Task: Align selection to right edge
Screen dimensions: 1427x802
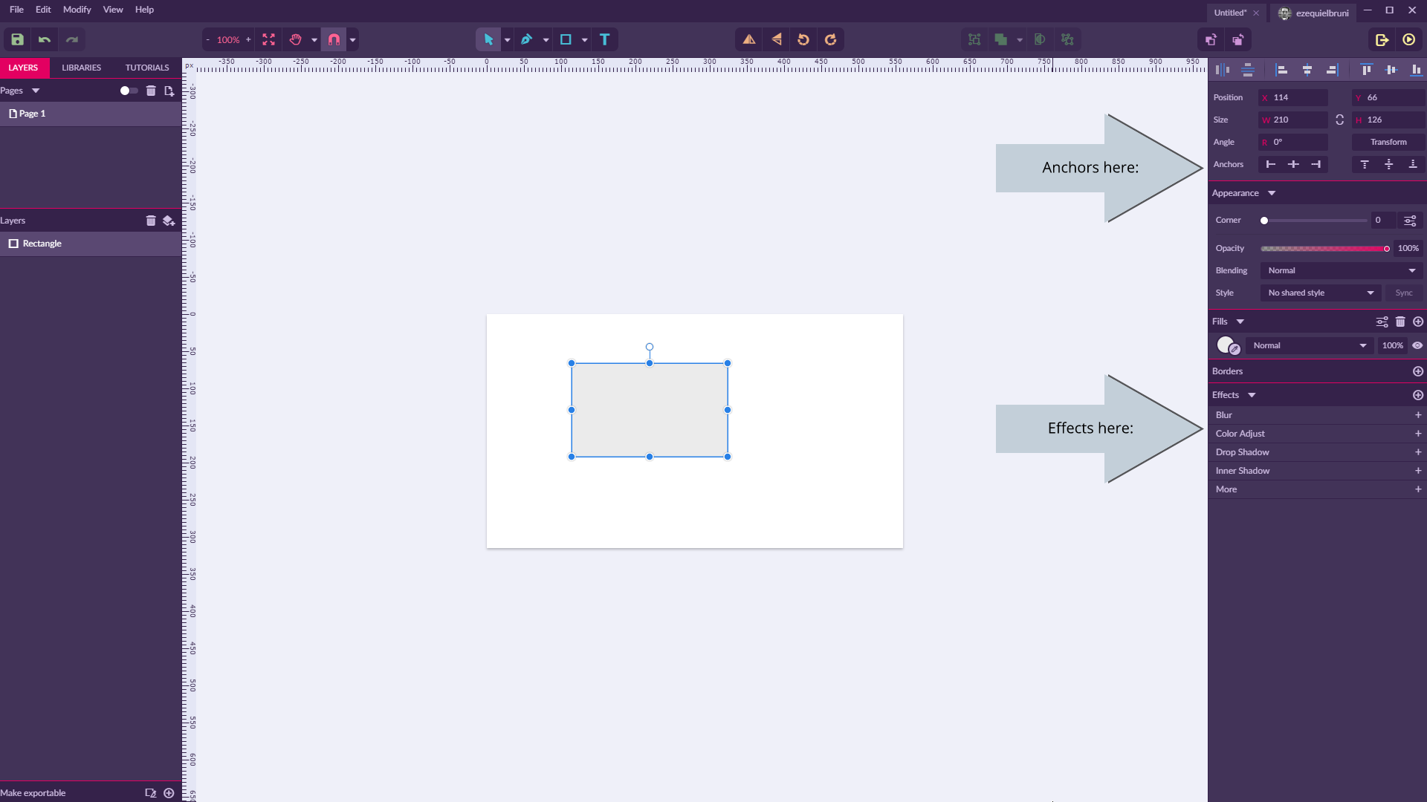Action: coord(1333,70)
